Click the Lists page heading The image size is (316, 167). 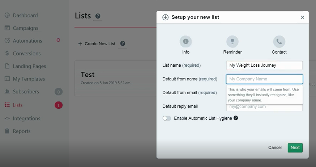[x=83, y=16]
